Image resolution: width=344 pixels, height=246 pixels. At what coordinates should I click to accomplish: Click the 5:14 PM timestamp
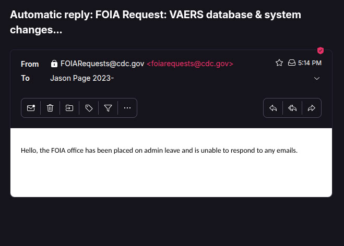pos(310,63)
